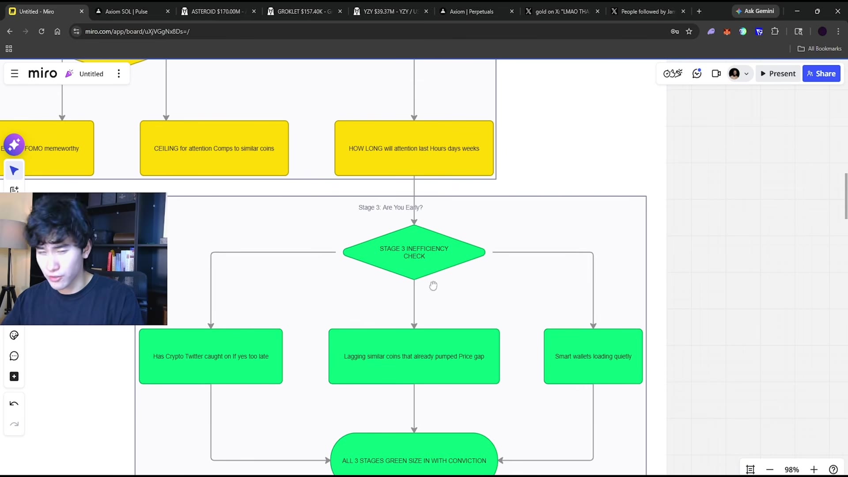
Task: Open the collaboration tools icon beside Present
Action: (x=673, y=74)
